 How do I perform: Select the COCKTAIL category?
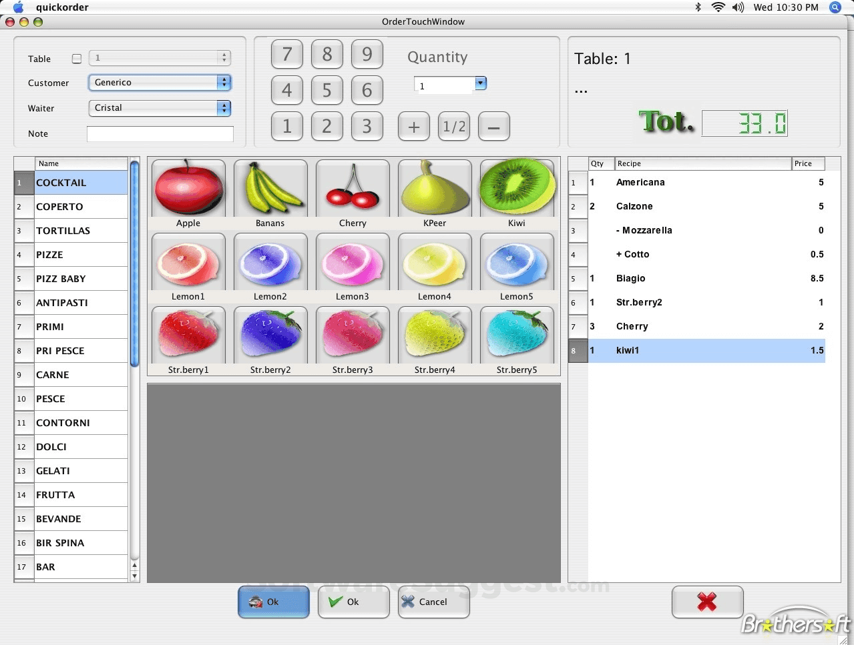tap(80, 182)
